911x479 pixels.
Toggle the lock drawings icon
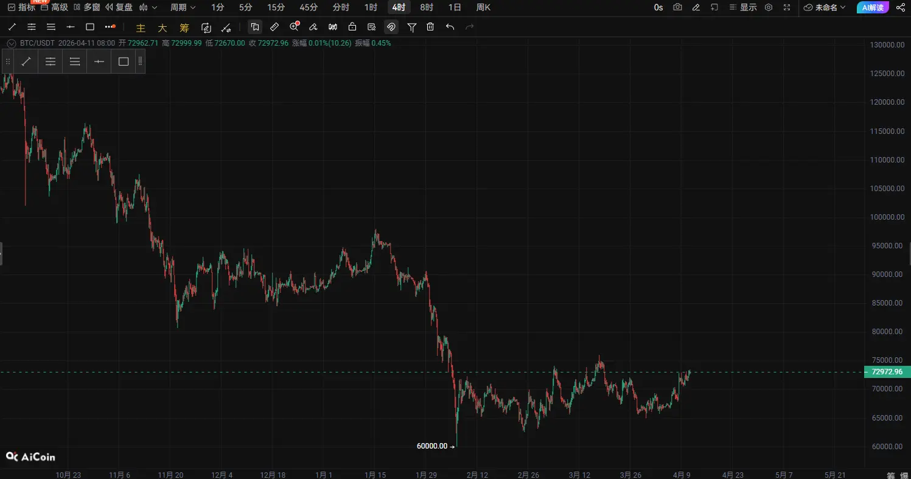pyautogui.click(x=352, y=27)
